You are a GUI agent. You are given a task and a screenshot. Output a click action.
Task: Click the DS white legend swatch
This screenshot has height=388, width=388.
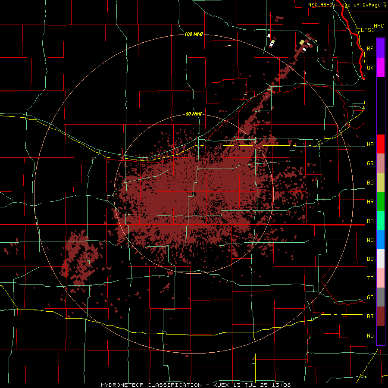tap(381, 259)
